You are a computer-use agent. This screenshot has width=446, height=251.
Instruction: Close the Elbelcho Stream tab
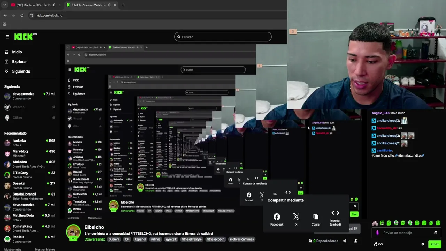click(x=115, y=5)
